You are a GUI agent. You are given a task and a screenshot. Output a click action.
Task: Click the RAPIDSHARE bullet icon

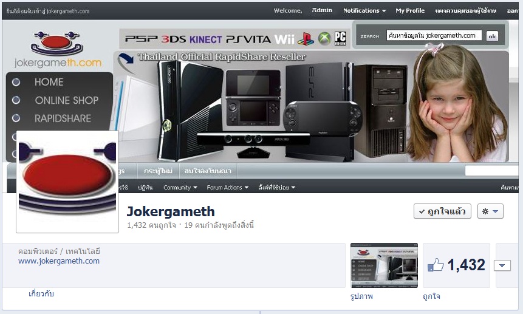point(16,118)
